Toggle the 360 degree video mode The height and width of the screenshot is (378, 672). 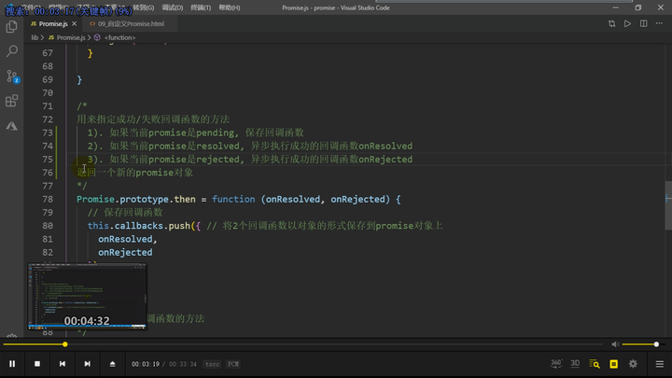556,364
